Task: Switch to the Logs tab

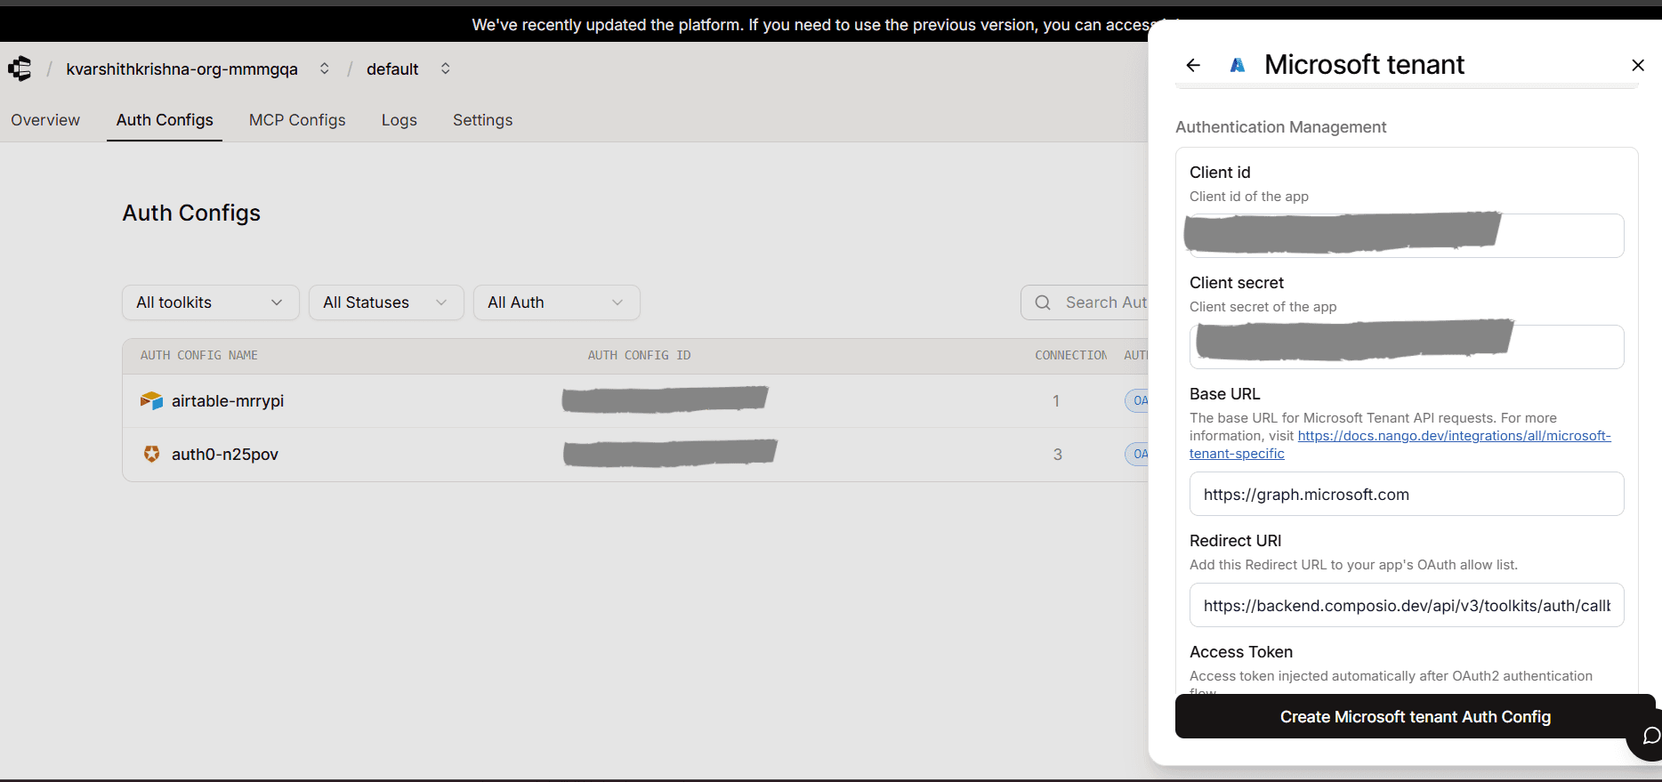Action: [399, 120]
